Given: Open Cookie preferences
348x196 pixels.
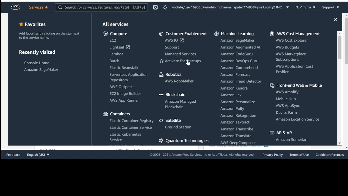Looking at the screenshot, I should tap(330, 155).
